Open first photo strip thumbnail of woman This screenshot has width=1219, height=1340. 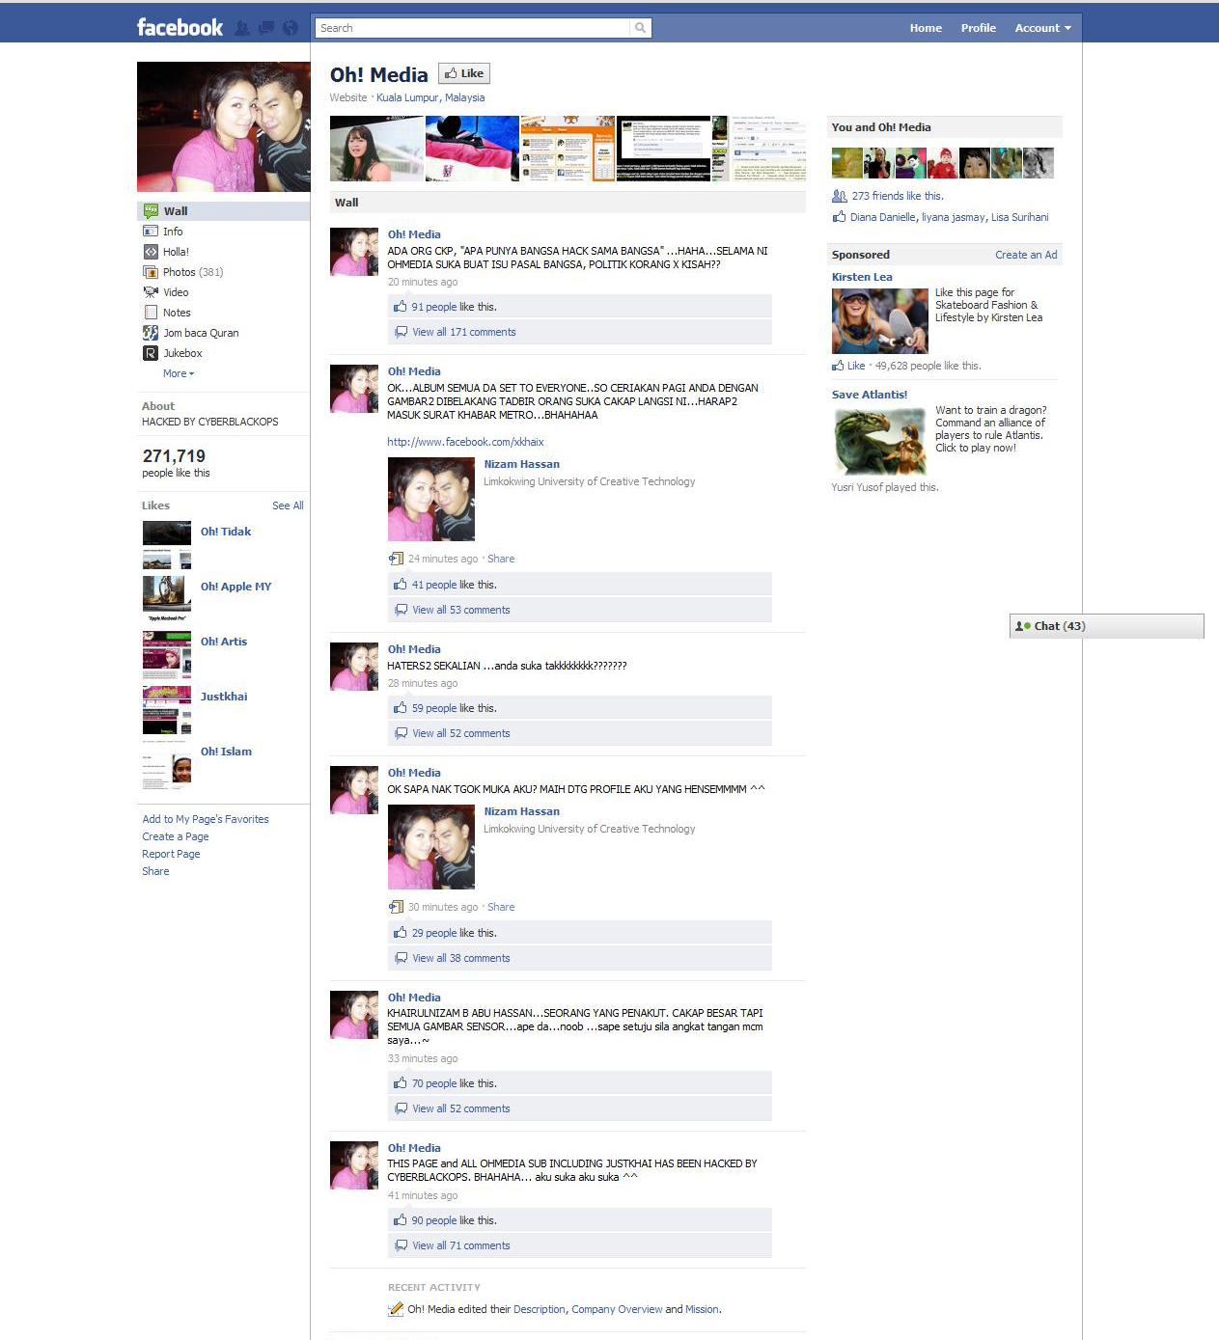[x=376, y=149]
